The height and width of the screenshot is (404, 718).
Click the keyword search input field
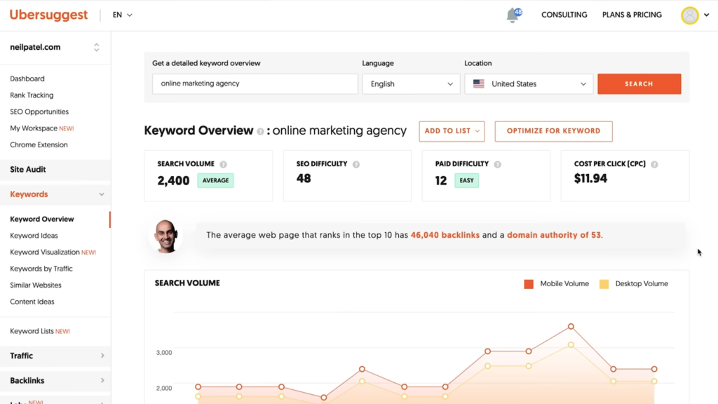point(255,84)
